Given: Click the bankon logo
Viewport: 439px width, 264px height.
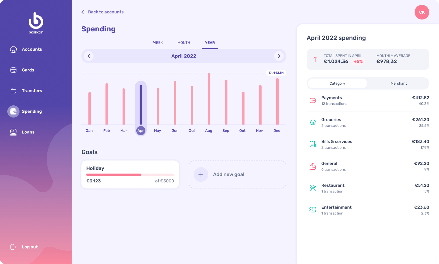Looking at the screenshot, I should pos(36,23).
